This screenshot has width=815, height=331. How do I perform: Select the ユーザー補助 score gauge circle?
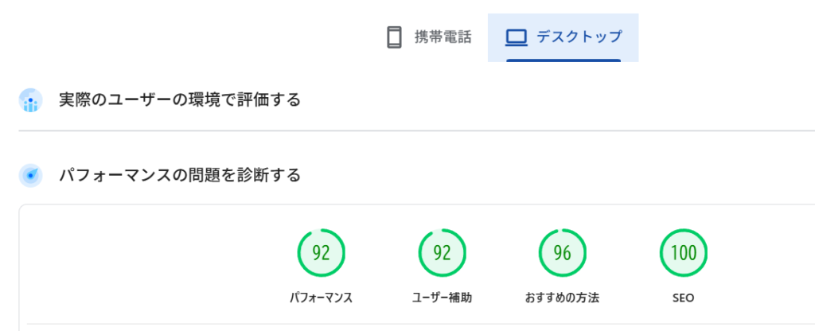[x=442, y=253]
